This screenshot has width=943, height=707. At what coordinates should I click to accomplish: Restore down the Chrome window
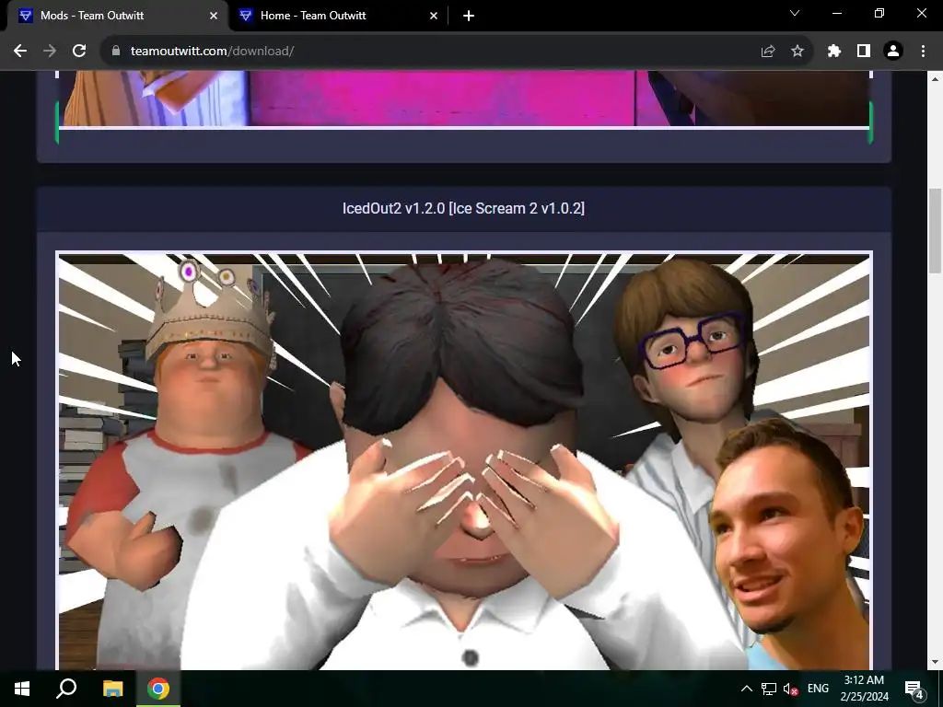coord(879,13)
